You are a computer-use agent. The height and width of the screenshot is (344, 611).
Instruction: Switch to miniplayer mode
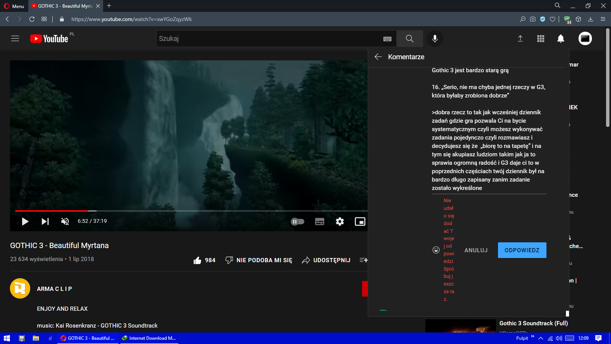click(x=360, y=221)
